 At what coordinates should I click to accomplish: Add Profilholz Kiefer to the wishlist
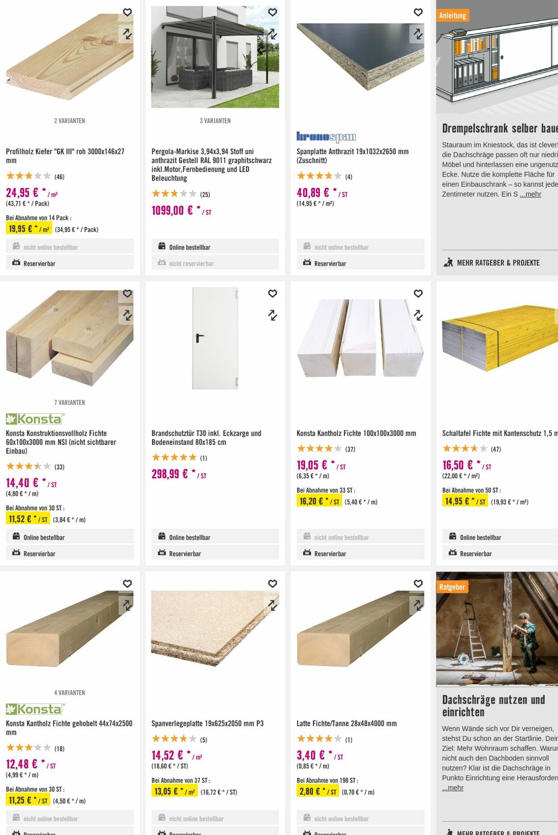[128, 13]
